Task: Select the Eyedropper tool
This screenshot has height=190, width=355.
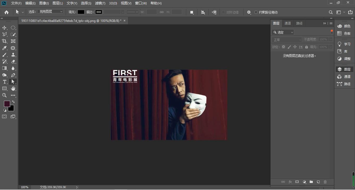Action: coord(4,48)
